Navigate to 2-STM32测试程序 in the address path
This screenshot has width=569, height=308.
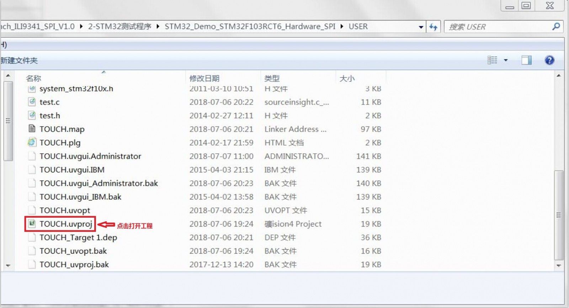(x=119, y=27)
